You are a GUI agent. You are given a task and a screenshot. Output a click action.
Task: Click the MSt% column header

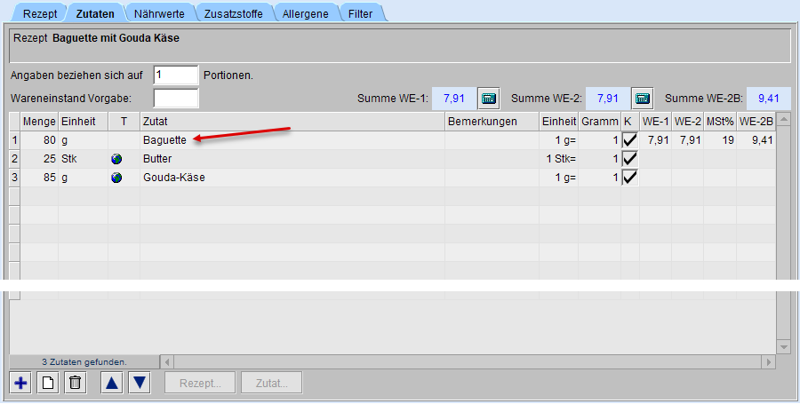(720, 122)
